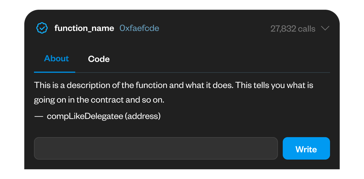Click the first line of the description
The height and width of the screenshot is (179, 364).
[x=174, y=85]
